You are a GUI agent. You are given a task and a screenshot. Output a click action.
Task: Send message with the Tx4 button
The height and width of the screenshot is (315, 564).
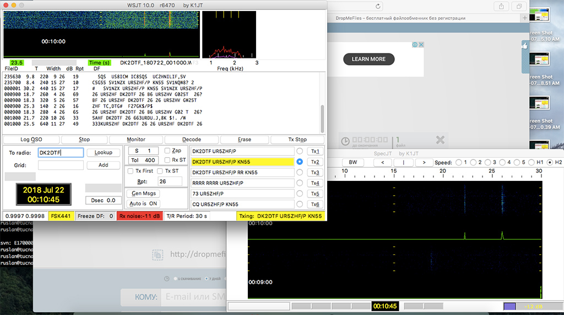[315, 183]
